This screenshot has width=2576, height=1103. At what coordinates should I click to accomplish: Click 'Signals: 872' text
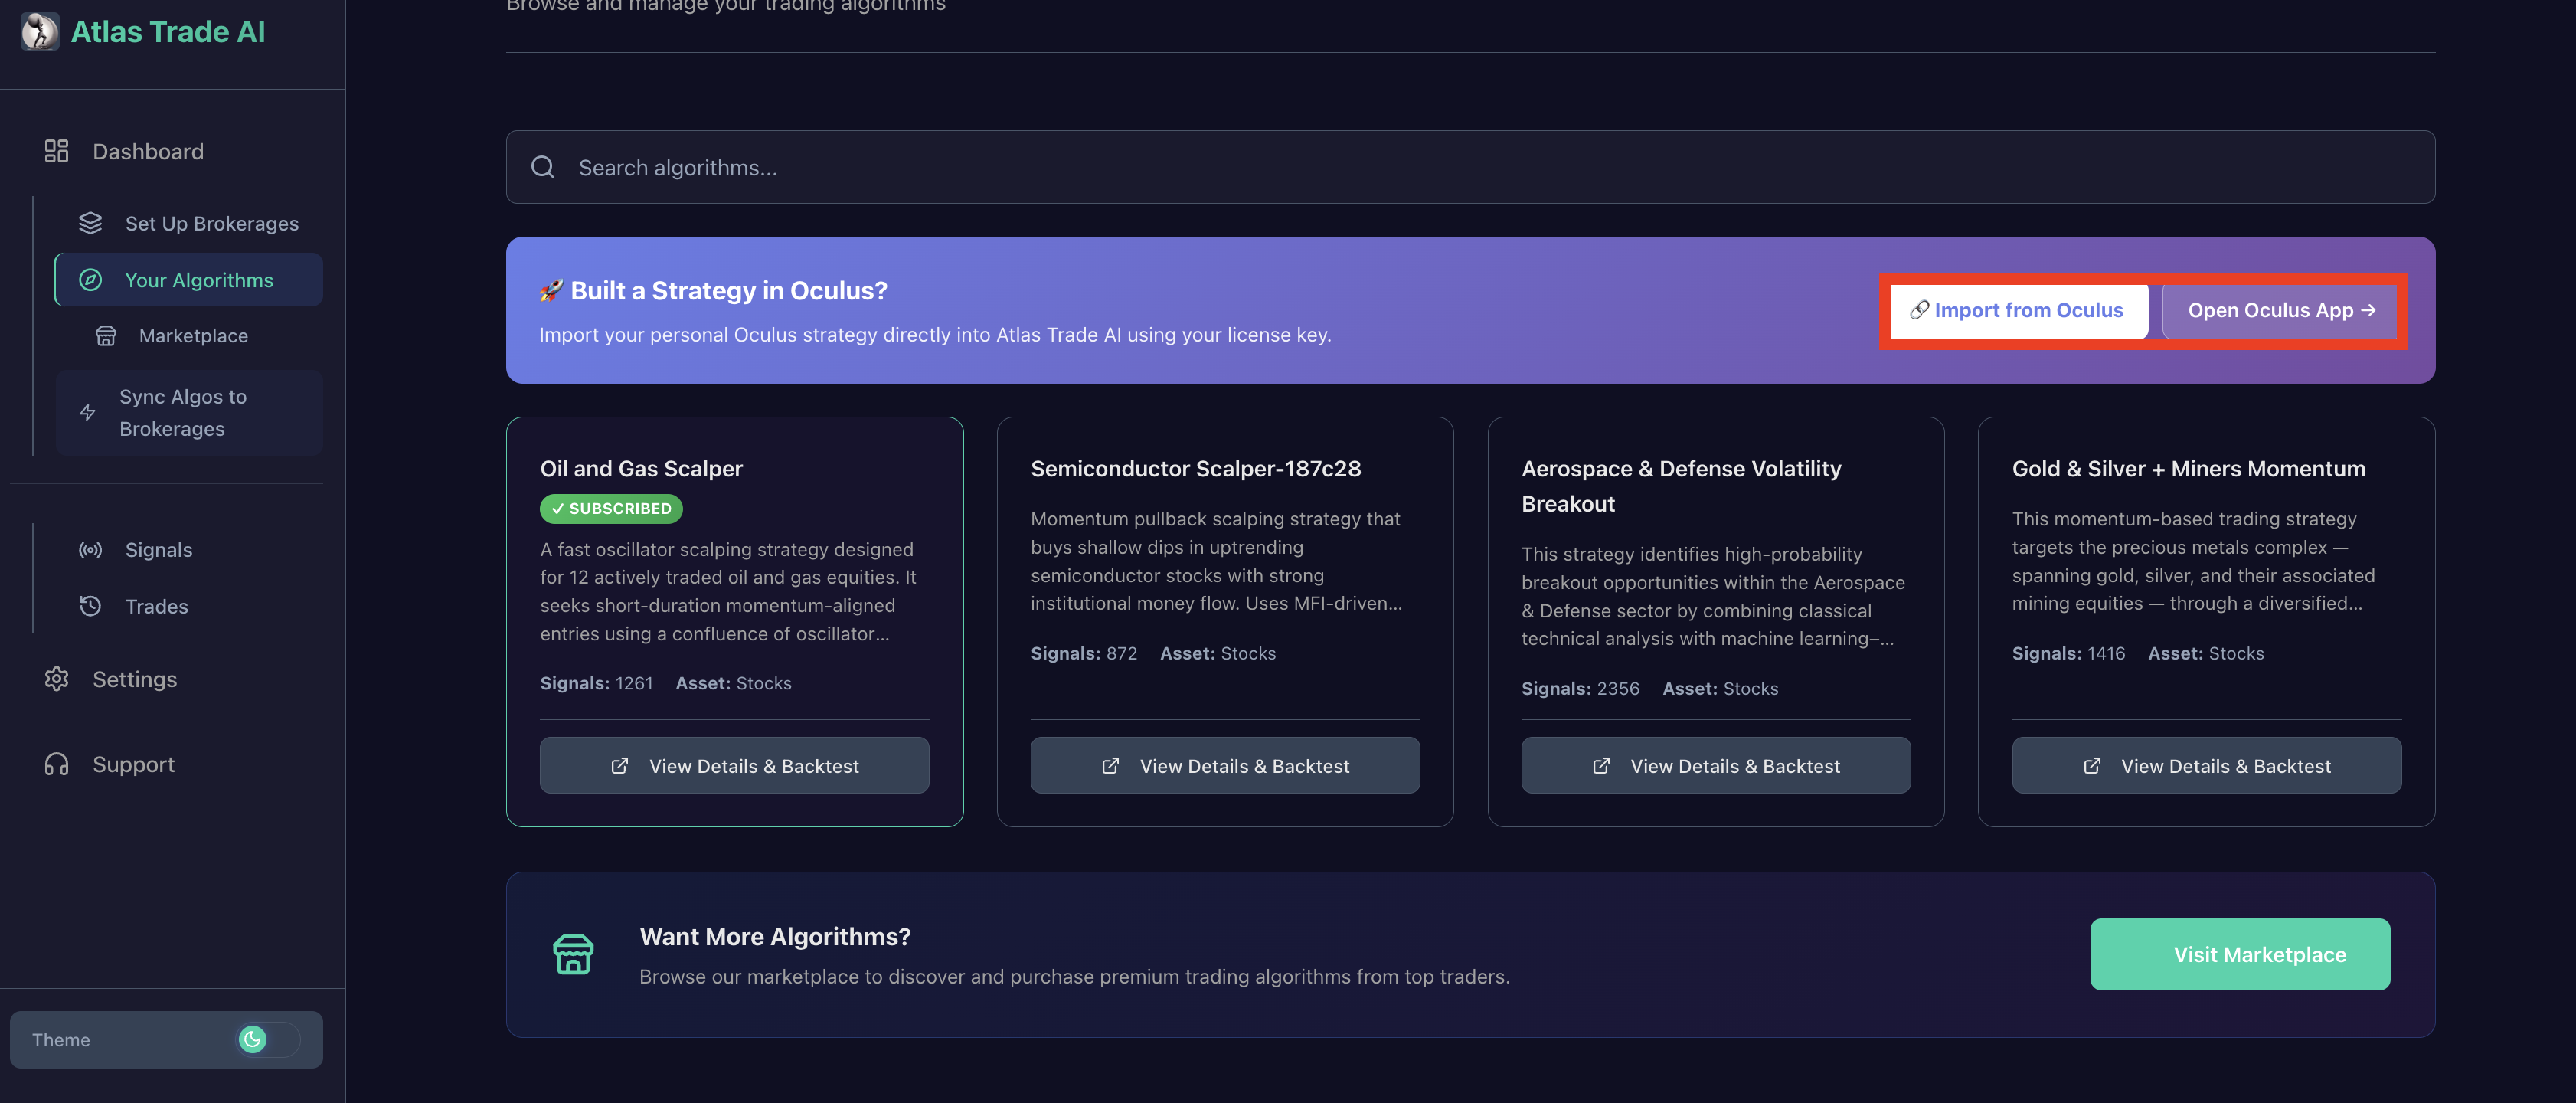click(x=1083, y=653)
